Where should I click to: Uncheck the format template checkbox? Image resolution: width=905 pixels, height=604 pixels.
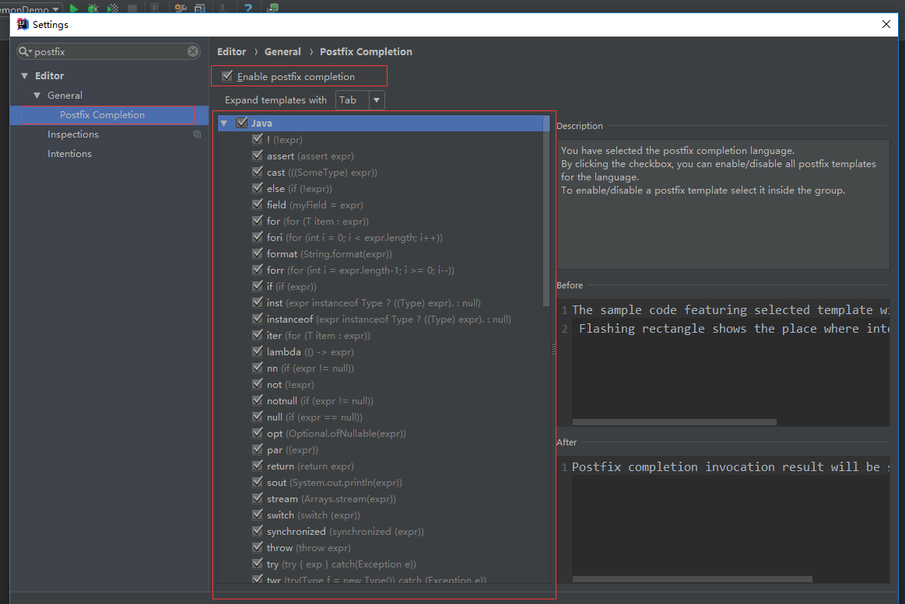(258, 253)
